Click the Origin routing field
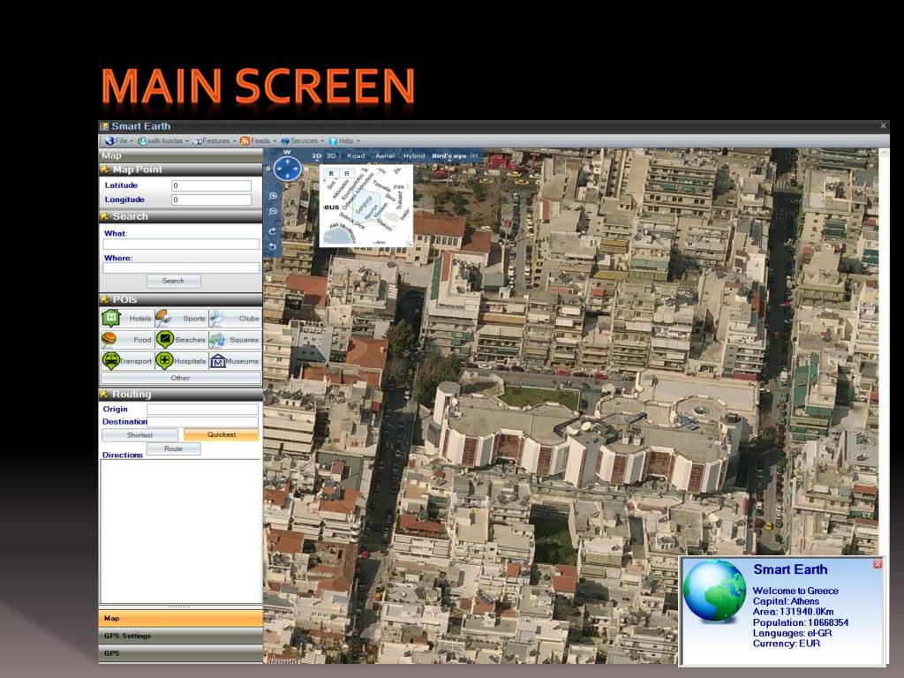904x678 pixels. point(202,410)
